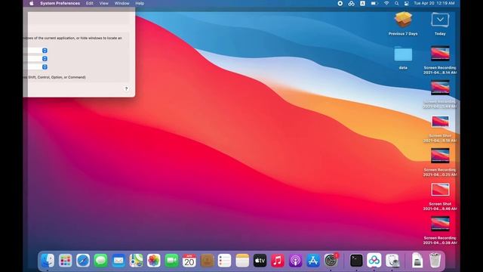Select the data folder on desktop
The image size is (483, 272).
403,54
